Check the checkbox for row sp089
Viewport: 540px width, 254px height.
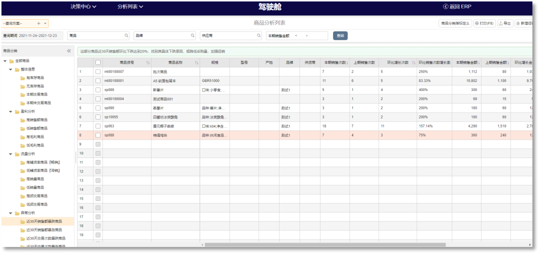point(98,90)
